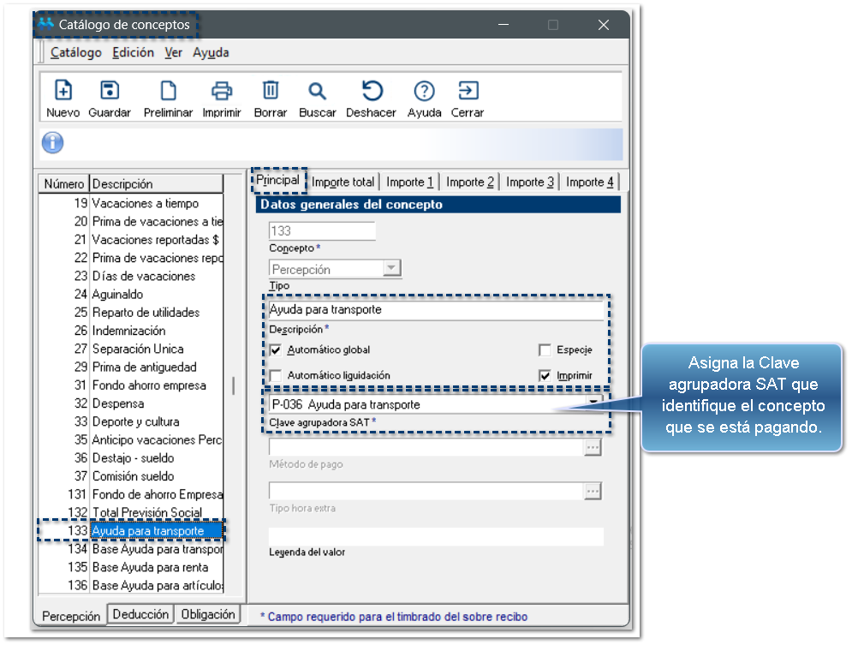Select Aguinaldo in the concept list
Image resolution: width=852 pixels, height=645 pixels.
(x=117, y=294)
